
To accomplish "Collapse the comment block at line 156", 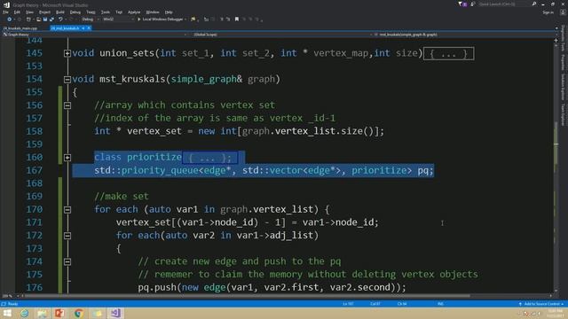I will [67, 105].
